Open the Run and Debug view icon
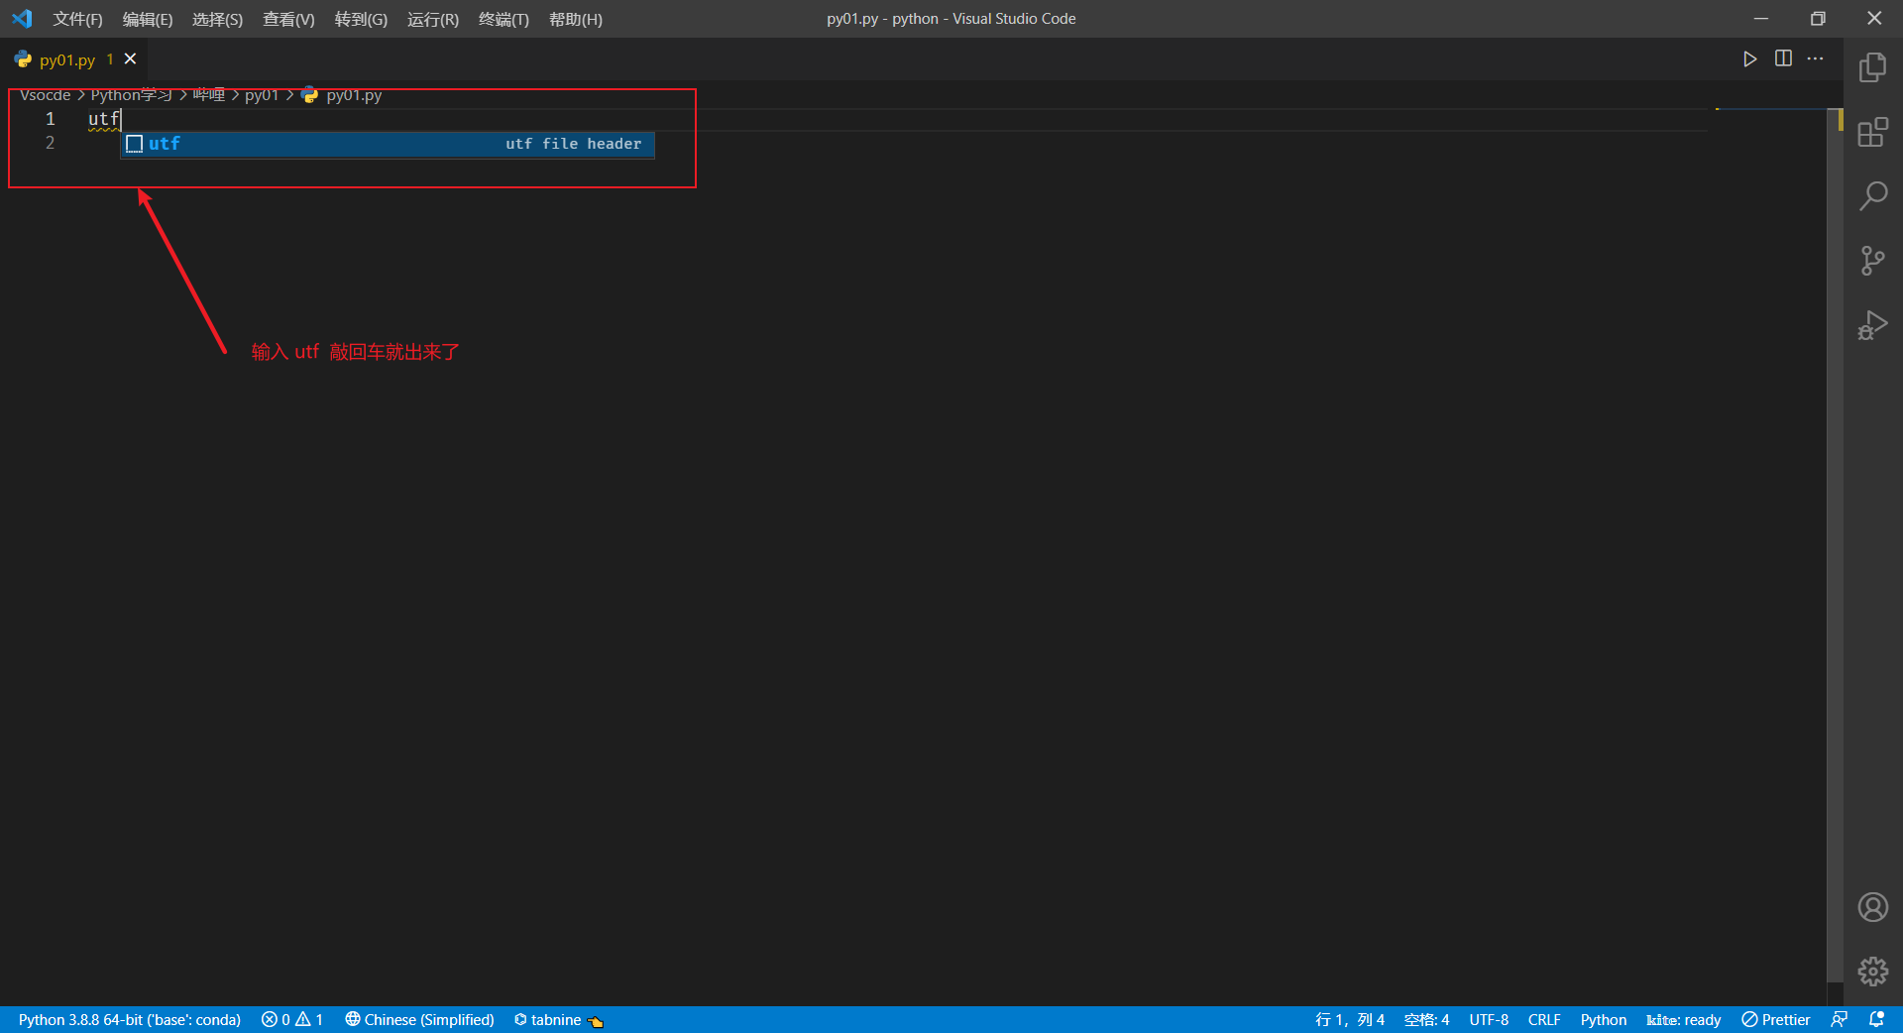This screenshot has height=1033, width=1903. click(x=1872, y=325)
